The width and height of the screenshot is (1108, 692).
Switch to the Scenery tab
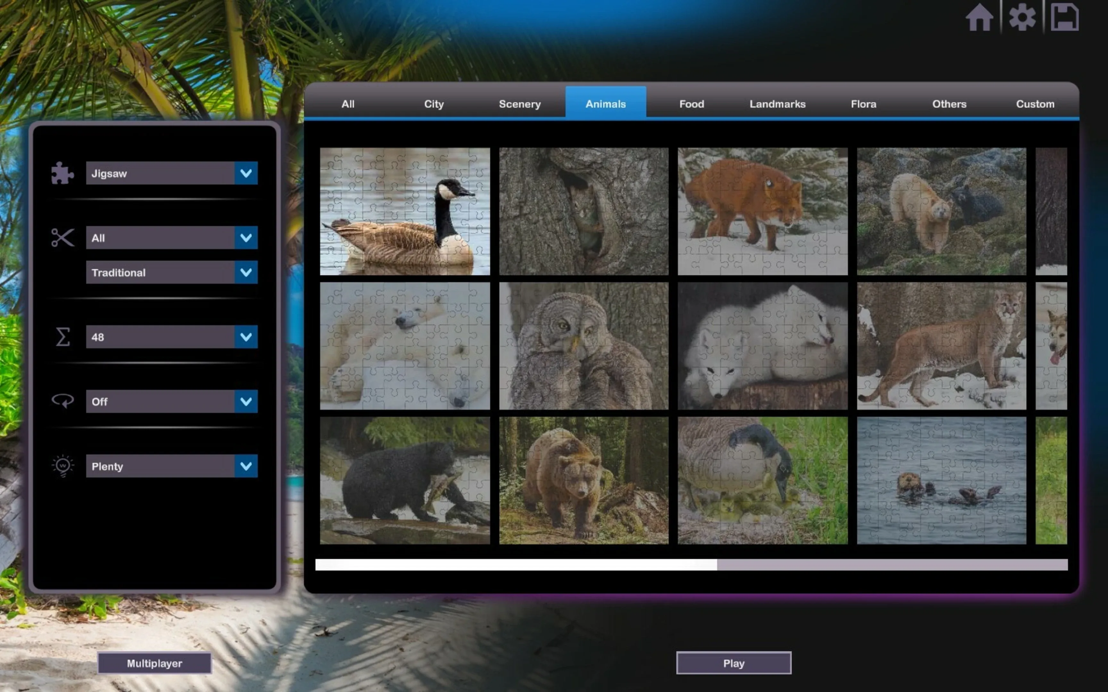(520, 104)
